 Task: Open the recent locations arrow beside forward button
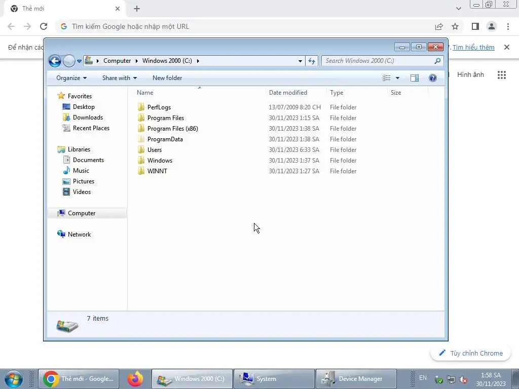coord(79,61)
